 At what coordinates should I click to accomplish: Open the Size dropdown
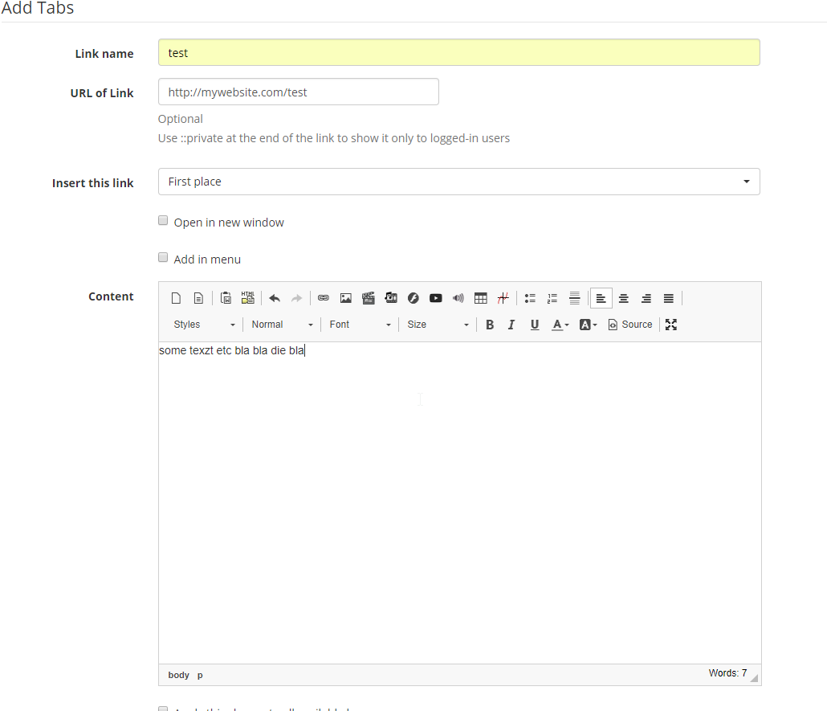(x=438, y=324)
